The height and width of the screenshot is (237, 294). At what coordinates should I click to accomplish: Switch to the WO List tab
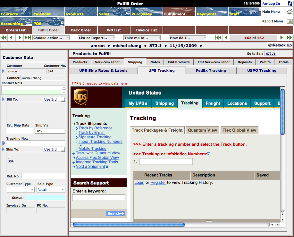coord(114,30)
